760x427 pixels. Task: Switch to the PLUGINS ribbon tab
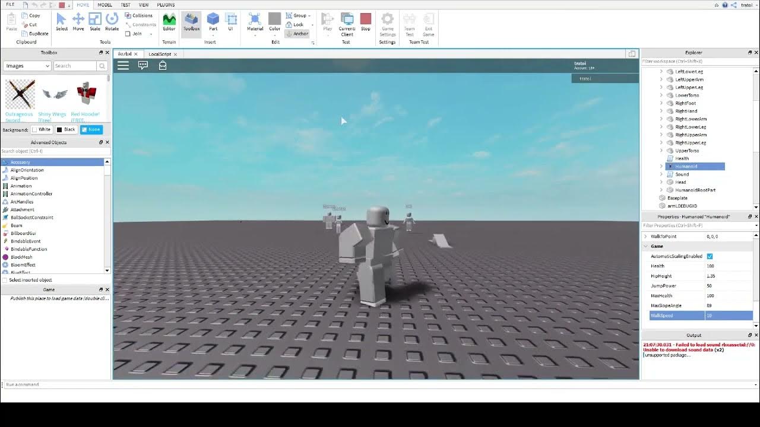click(x=166, y=5)
